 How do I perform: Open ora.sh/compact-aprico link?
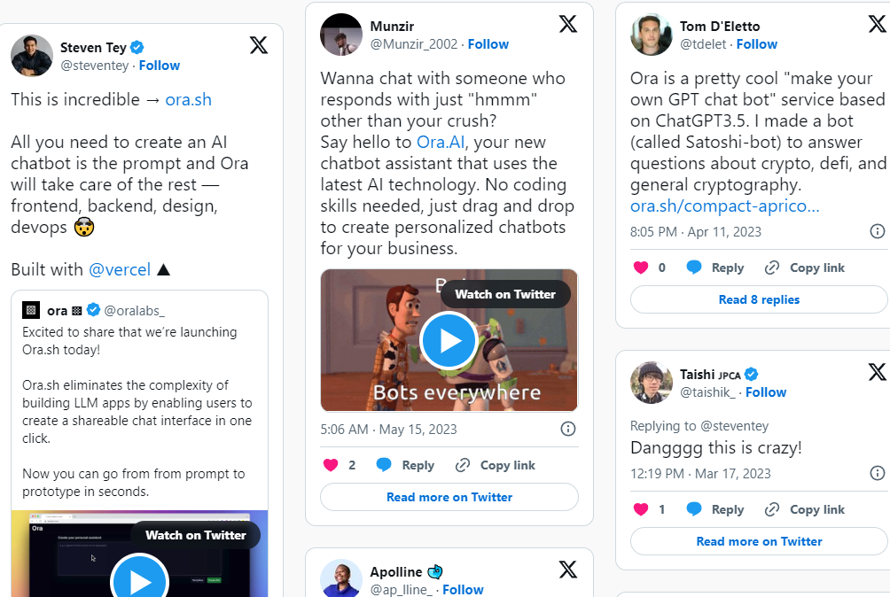click(725, 205)
